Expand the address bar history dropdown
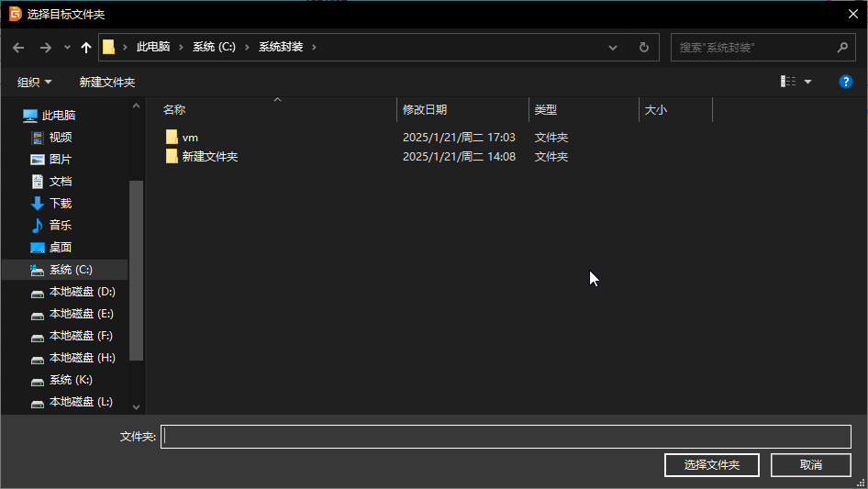 point(613,48)
